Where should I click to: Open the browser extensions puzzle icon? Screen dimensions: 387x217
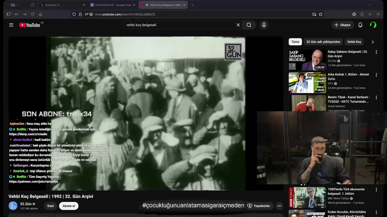(362, 14)
